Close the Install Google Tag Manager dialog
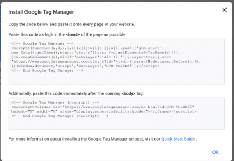Viewport: 234px width, 161px height. pos(224,10)
